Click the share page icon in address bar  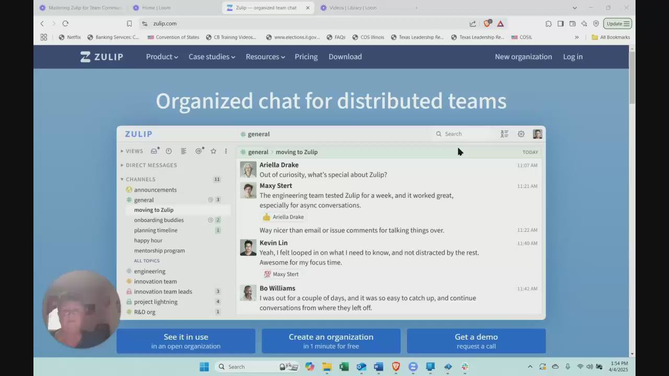(x=473, y=23)
